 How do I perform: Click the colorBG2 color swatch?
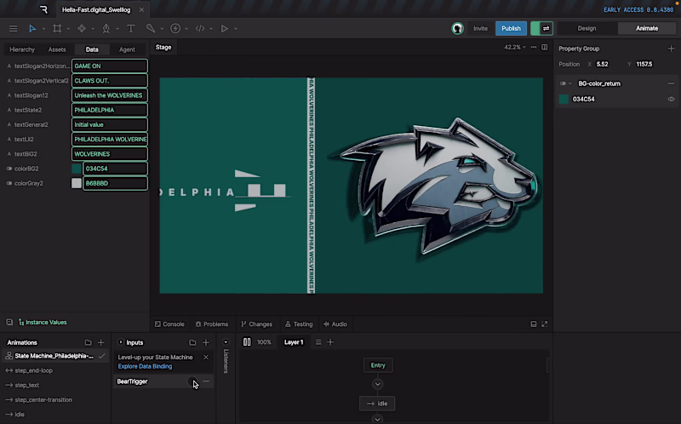(x=77, y=169)
